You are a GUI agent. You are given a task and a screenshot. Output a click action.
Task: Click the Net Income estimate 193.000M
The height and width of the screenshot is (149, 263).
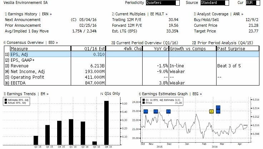pos(95,71)
